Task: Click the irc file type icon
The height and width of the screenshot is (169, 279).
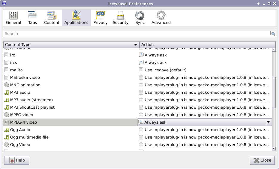Action: pyautogui.click(x=6, y=55)
